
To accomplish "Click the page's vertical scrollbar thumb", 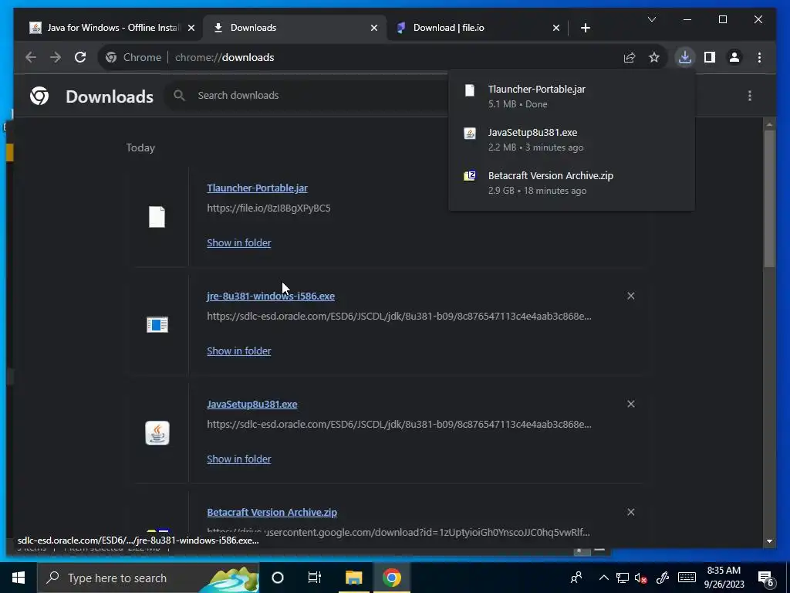I will [769, 198].
